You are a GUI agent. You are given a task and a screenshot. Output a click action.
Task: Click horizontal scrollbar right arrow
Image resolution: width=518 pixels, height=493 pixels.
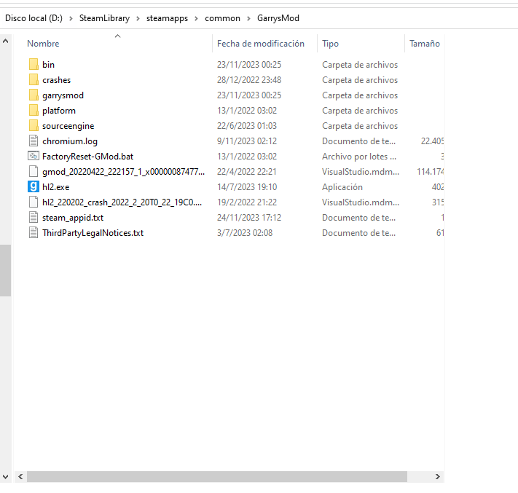coord(437,476)
